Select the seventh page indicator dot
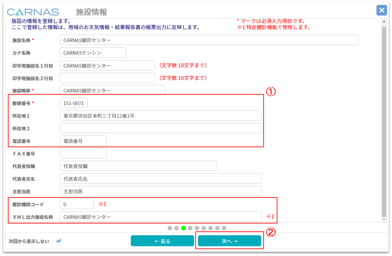This screenshot has height=256, width=392. point(210,228)
